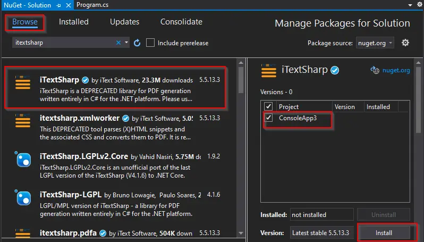The image size is (424, 242).
Task: Close the NuGet - Solution tab
Action: point(69,5)
